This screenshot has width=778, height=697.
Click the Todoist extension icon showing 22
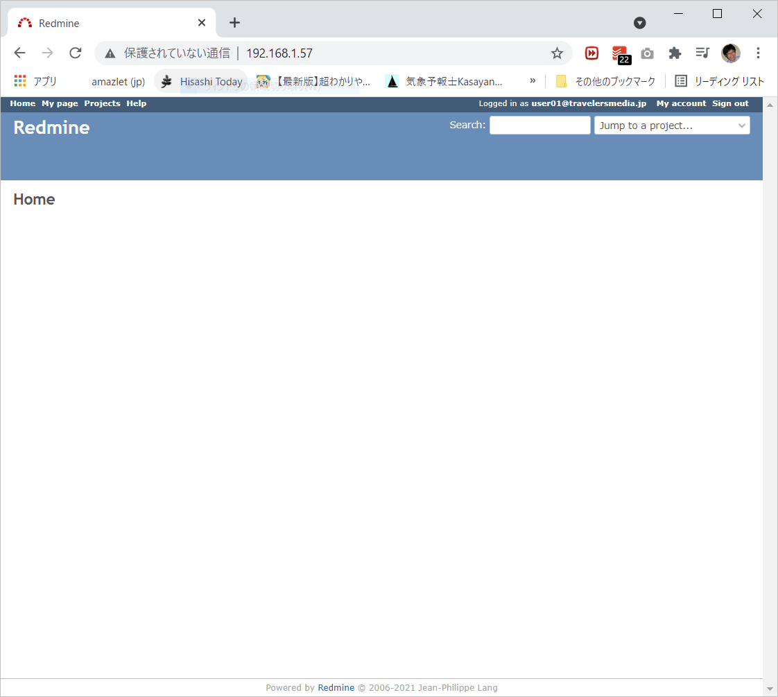click(619, 53)
